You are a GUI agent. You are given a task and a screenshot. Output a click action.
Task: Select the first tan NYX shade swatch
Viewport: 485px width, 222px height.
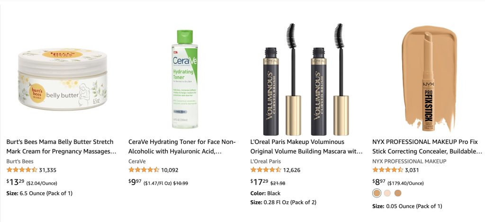(377, 193)
